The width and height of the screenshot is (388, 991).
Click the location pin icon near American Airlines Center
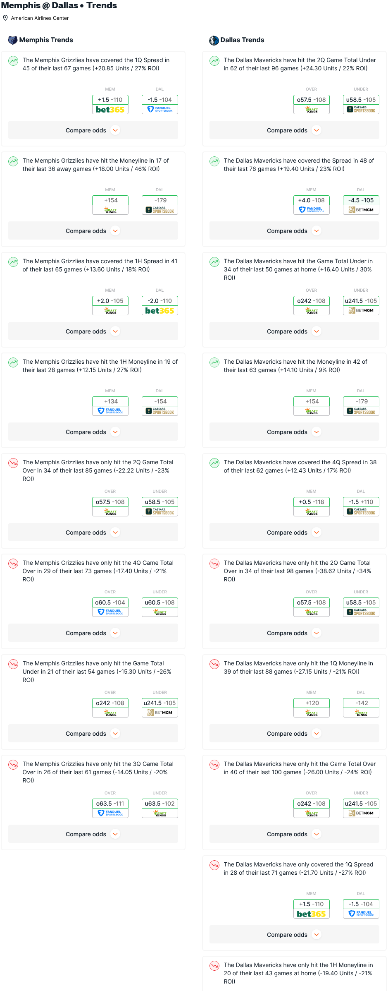tap(5, 18)
